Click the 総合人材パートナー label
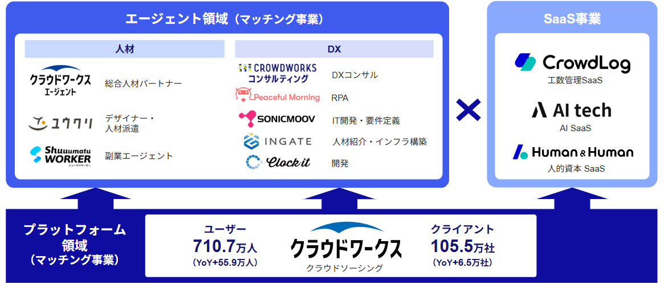This screenshot has height=284, width=664. pos(143,83)
